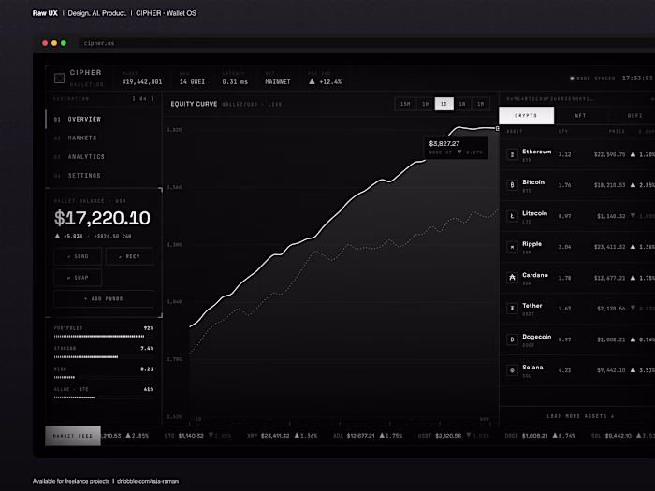Click the Cipher logo icon
This screenshot has width=655, height=491.
click(59, 78)
